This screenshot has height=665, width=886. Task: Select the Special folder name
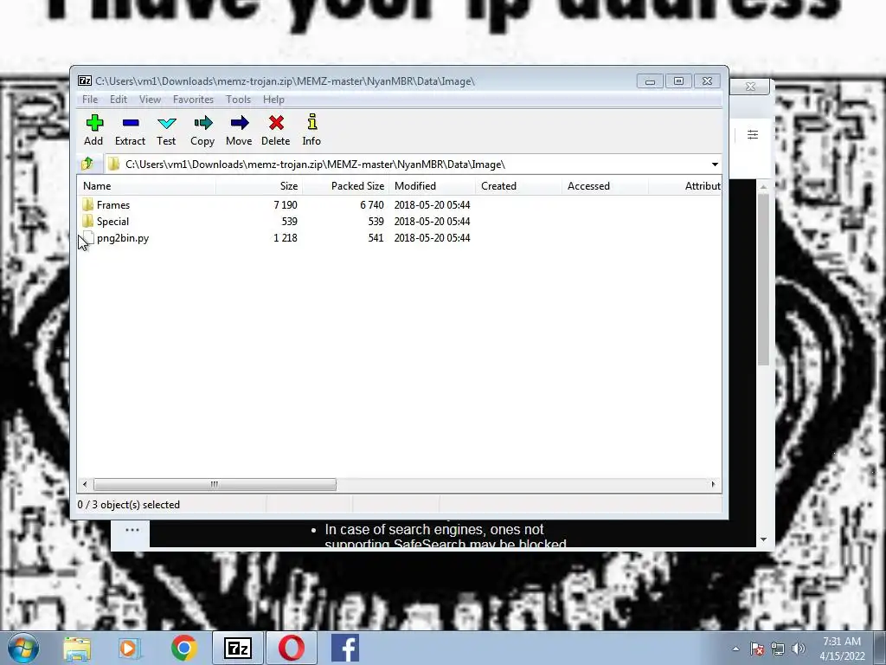[112, 221]
